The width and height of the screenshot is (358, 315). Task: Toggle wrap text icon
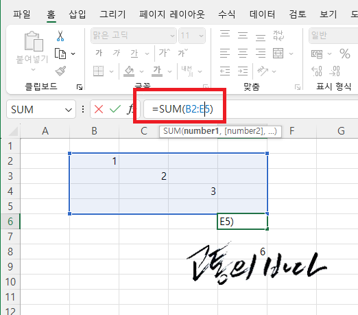(278, 36)
